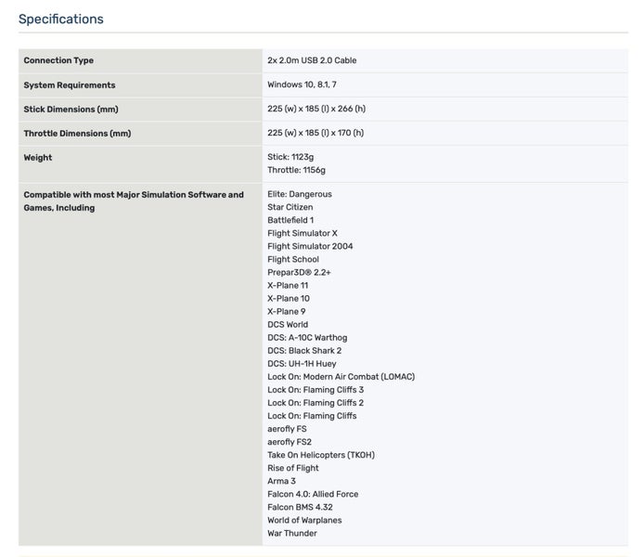Click the Specifications heading
Image resolution: width=644 pixels, height=557 pixels.
pos(61,19)
